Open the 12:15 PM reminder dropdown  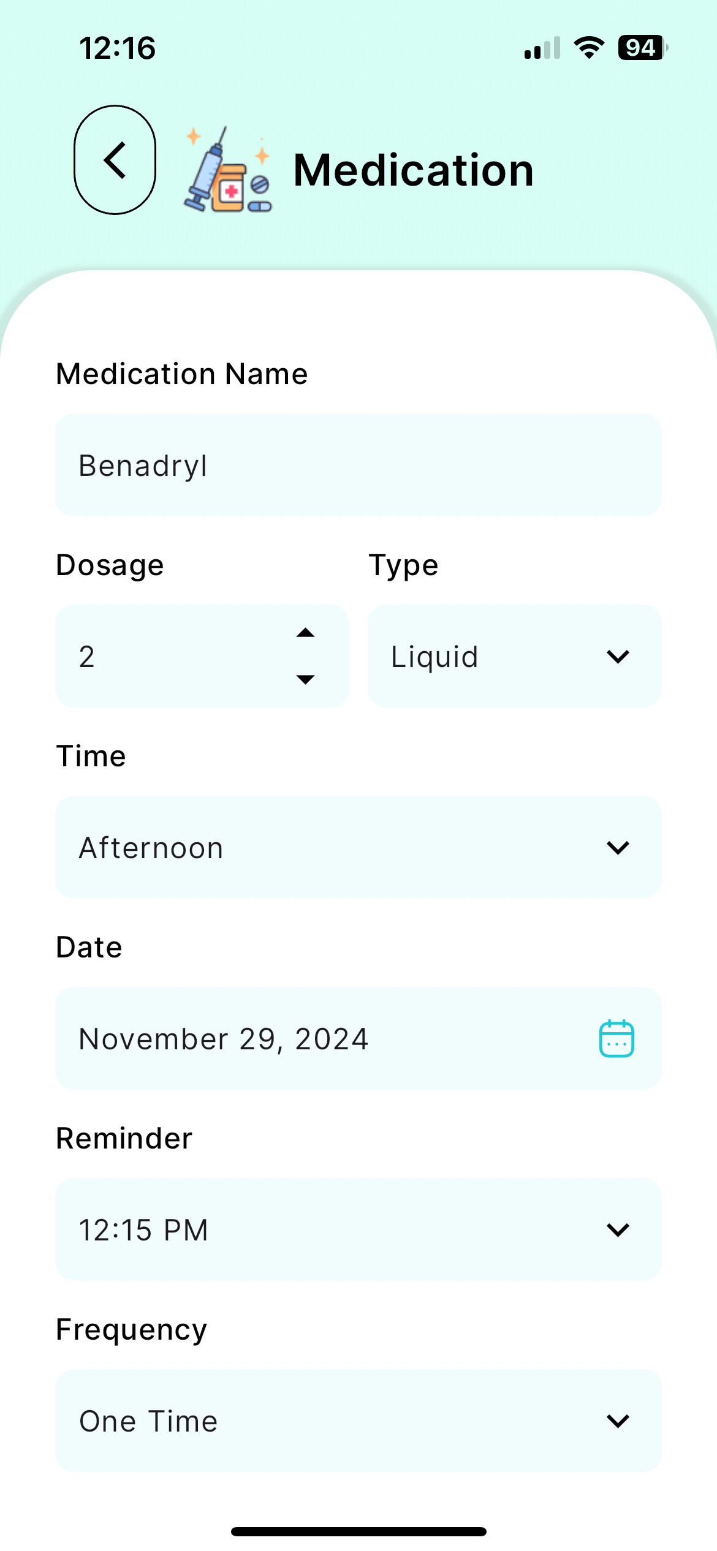click(358, 1229)
